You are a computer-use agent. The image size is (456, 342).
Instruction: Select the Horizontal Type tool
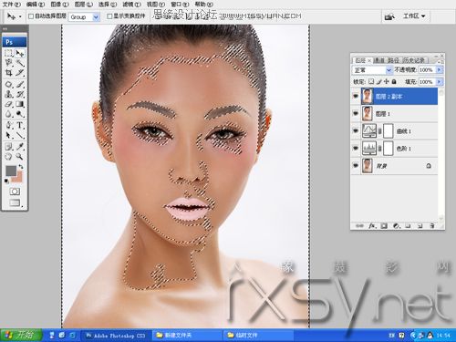(x=20, y=125)
